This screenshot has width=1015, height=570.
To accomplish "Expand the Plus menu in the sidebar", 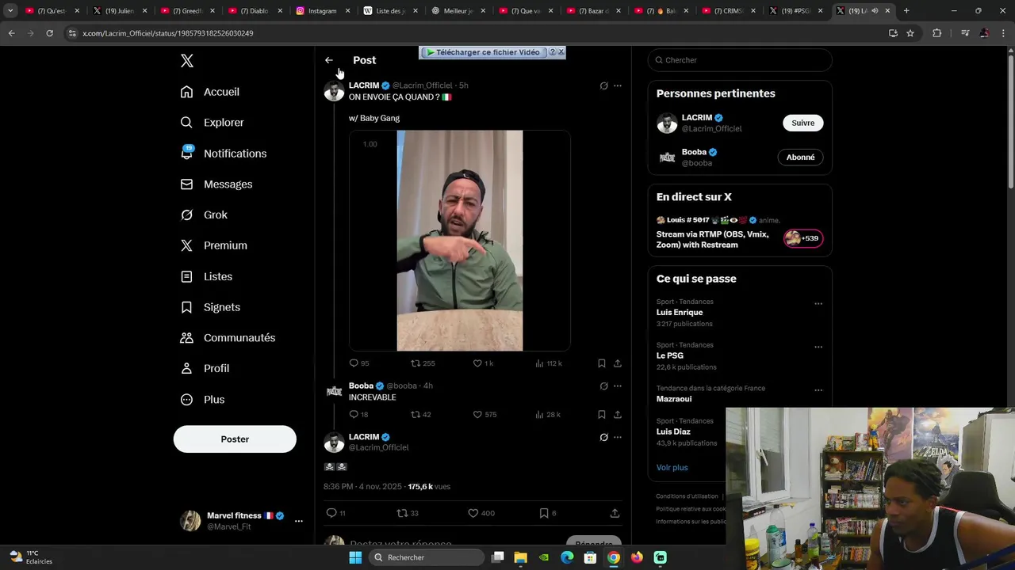I will 202,400.
